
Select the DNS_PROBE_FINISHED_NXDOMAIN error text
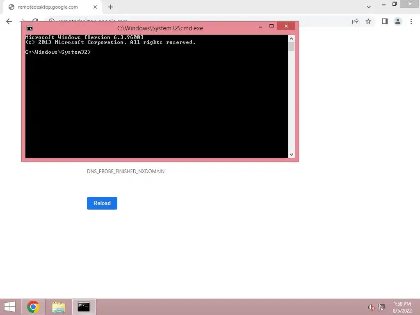click(x=126, y=171)
